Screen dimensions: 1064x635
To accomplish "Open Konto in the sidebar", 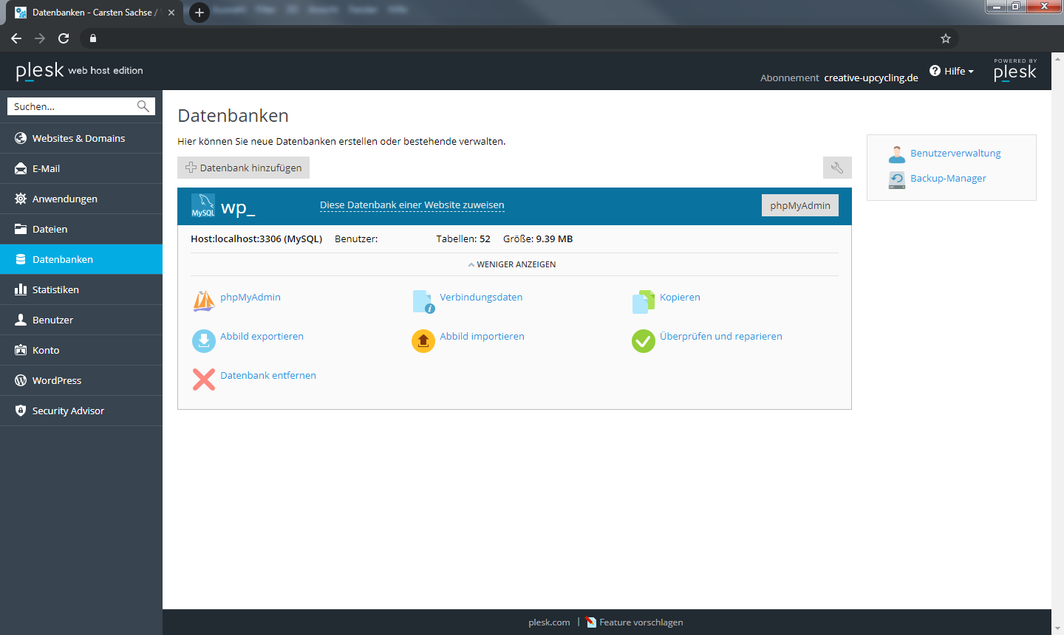I will click(x=81, y=350).
